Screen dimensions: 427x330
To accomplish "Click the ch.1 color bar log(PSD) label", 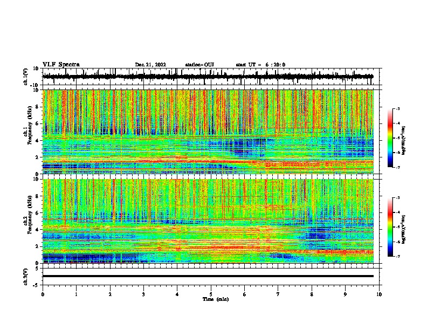I will [x=404, y=141].
